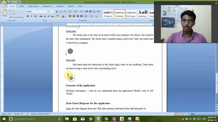Click the English (United States) language indicator

click(40, 114)
